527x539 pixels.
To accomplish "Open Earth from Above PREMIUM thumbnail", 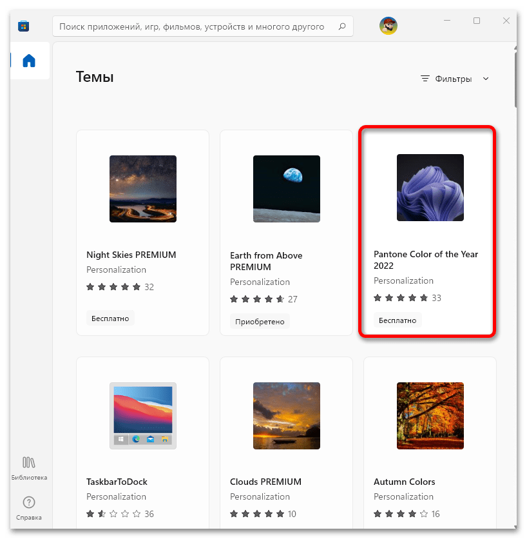I will click(x=287, y=189).
